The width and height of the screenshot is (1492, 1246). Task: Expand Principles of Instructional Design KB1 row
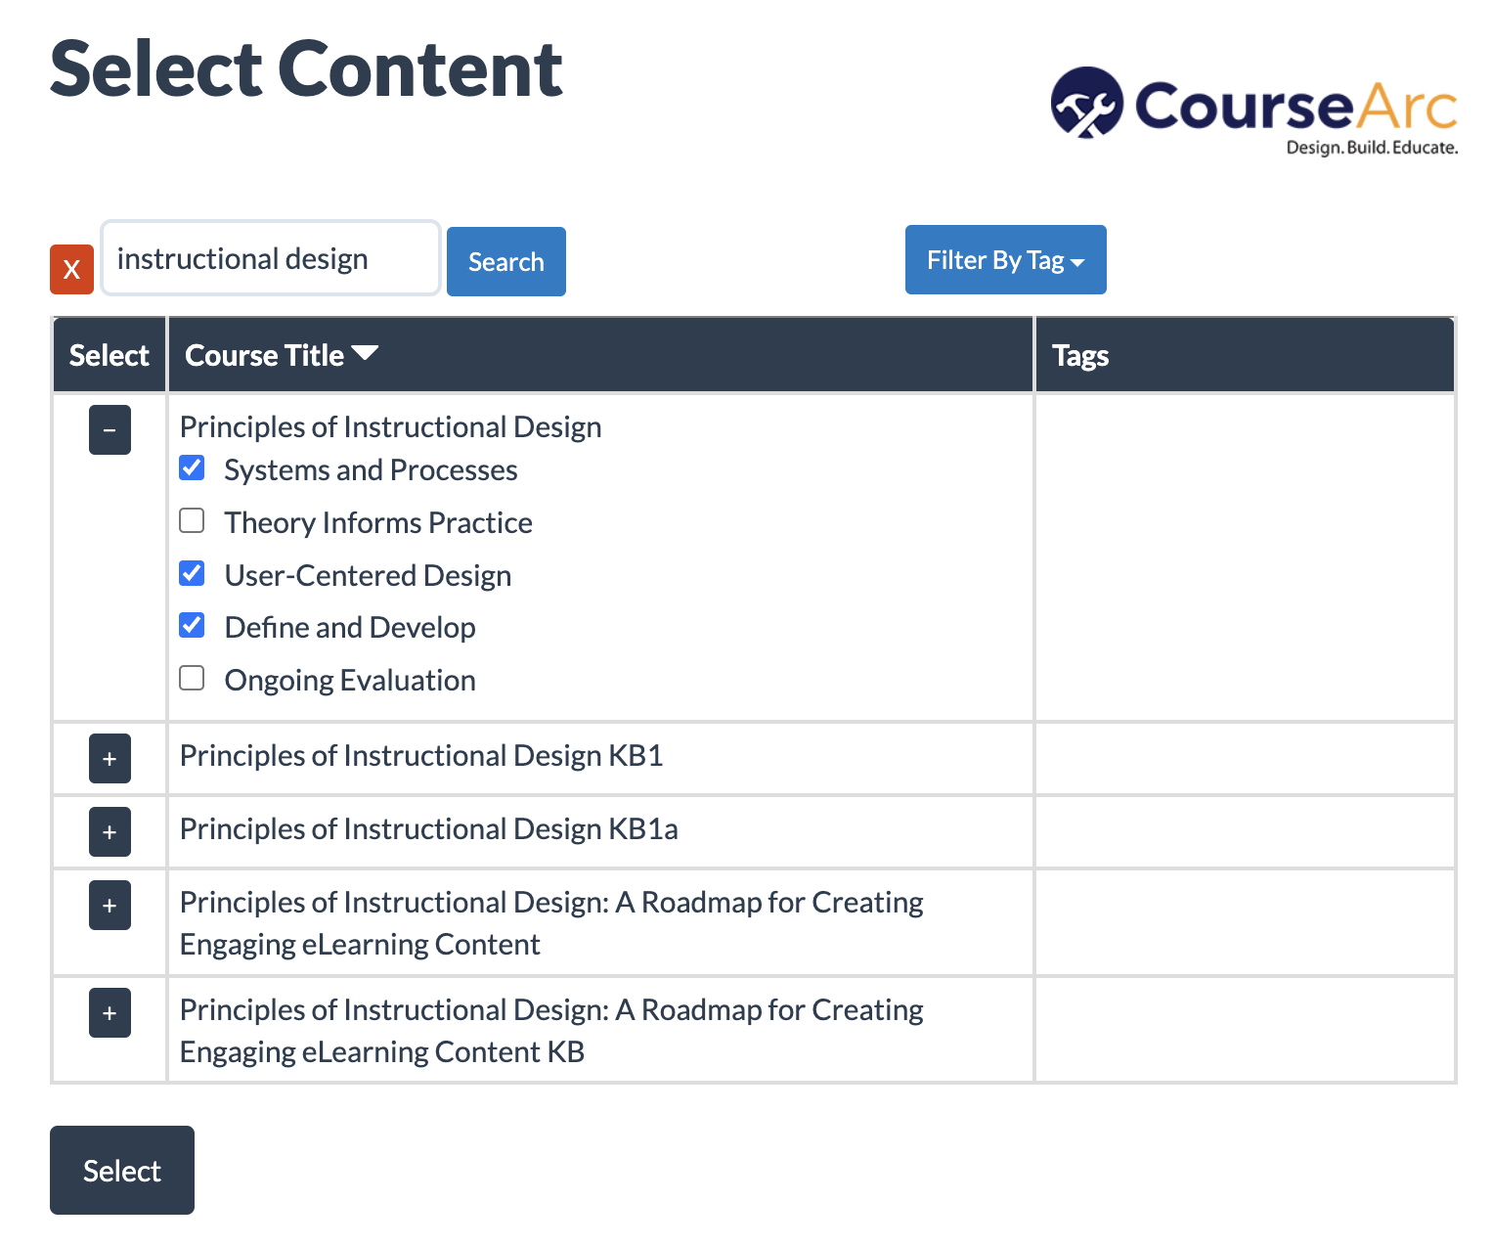[110, 758]
